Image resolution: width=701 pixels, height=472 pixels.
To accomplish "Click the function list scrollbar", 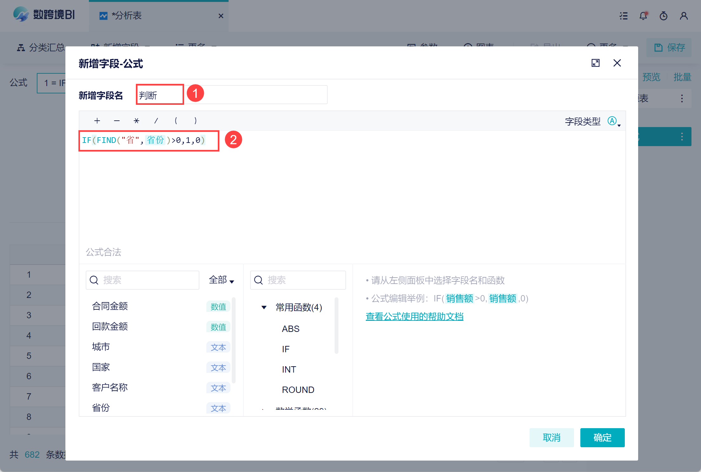I will [337, 326].
